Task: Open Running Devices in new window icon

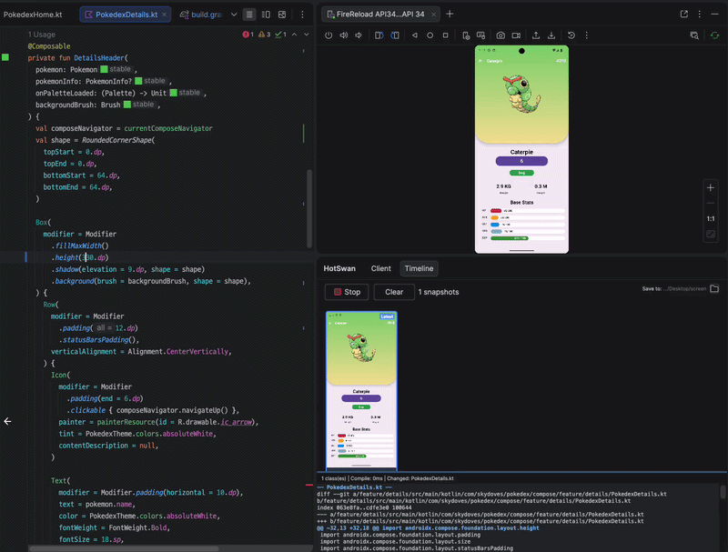Action: coord(684,14)
